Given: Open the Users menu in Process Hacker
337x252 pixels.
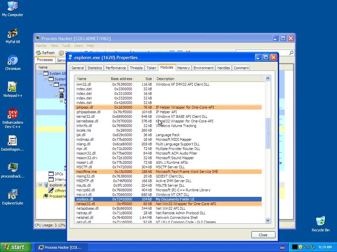Looking at the screenshot, I should coord(78,46).
